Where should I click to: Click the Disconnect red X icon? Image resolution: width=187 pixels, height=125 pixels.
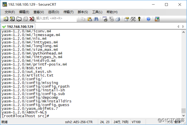click(x=32, y=19)
